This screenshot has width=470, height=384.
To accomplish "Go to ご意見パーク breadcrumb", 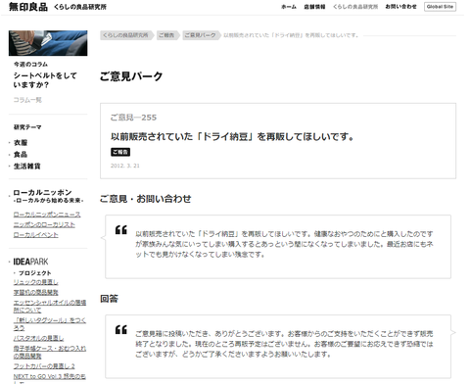I will pos(201,35).
